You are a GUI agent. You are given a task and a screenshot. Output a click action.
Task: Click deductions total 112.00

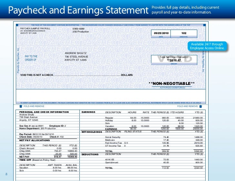click(166, 168)
